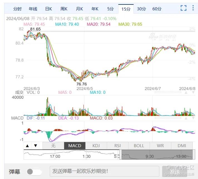Choose the 无 indicator option
The image size is (198, 179).
pos(53,146)
